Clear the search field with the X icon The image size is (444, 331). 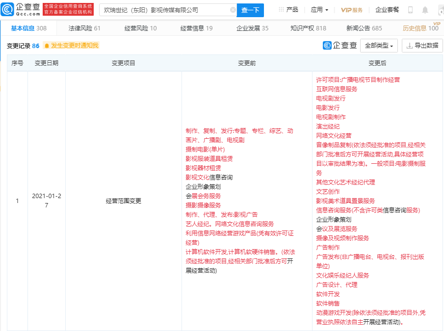click(233, 10)
